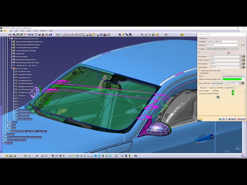Switch to the Right Pillar tab

click(x=230, y=88)
